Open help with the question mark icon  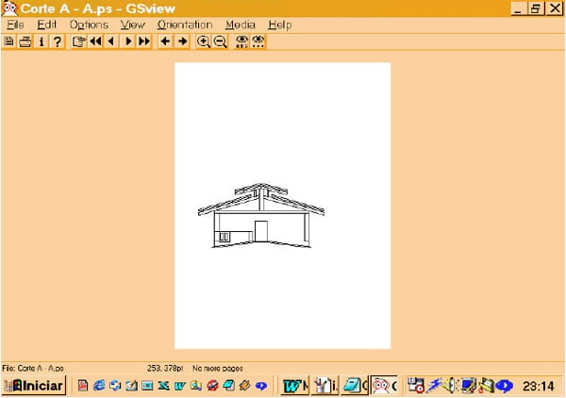[x=57, y=41]
